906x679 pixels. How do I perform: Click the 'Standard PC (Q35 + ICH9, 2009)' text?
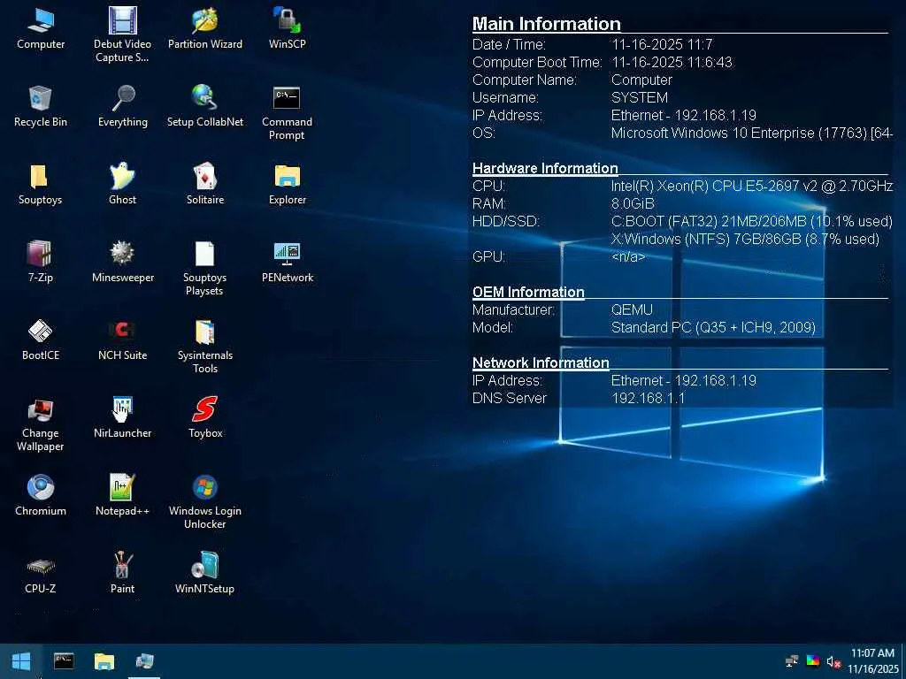pyautogui.click(x=714, y=328)
